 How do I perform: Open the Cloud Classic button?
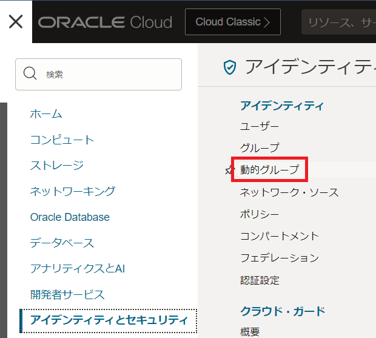233,22
